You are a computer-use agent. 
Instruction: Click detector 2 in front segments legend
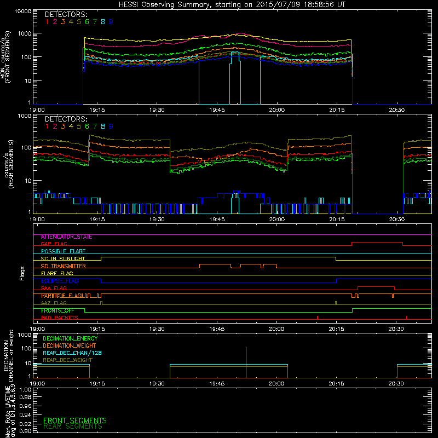tap(55, 22)
